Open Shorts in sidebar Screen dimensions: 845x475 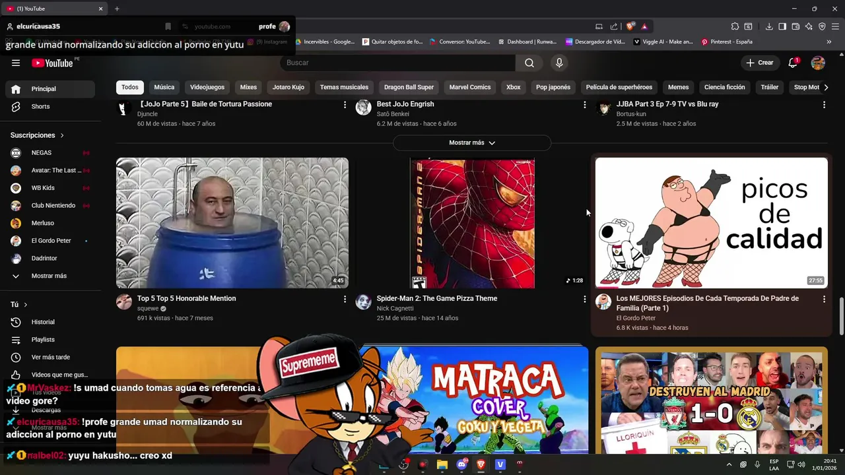(x=50, y=106)
